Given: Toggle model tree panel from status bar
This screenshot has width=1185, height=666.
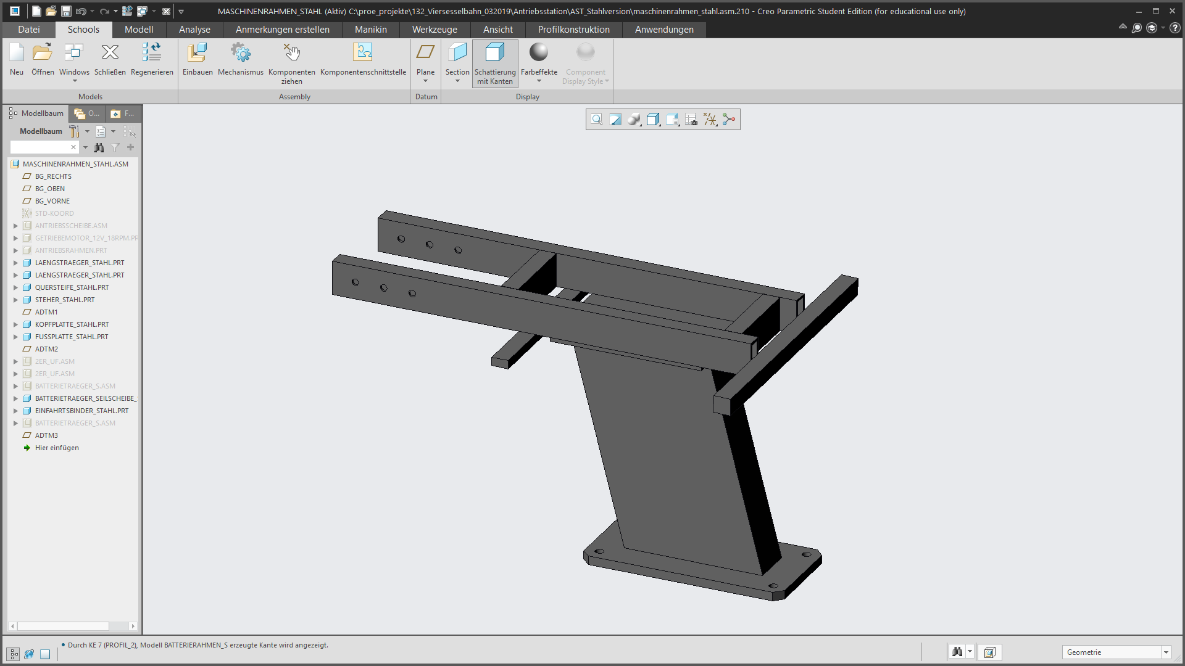Looking at the screenshot, I should [x=13, y=654].
